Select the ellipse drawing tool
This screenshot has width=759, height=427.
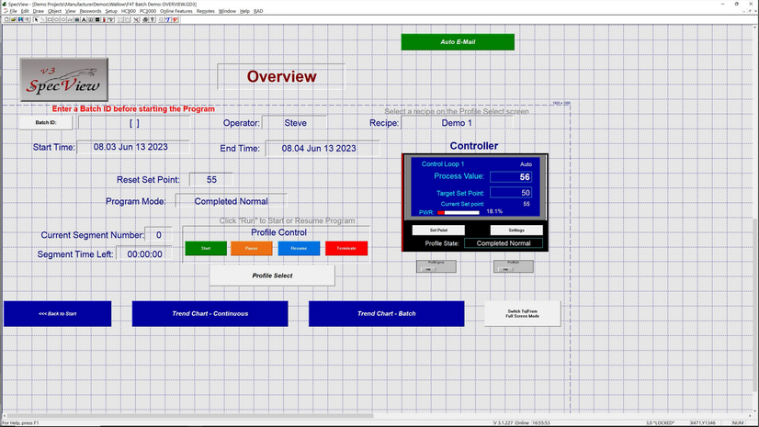(x=63, y=19)
